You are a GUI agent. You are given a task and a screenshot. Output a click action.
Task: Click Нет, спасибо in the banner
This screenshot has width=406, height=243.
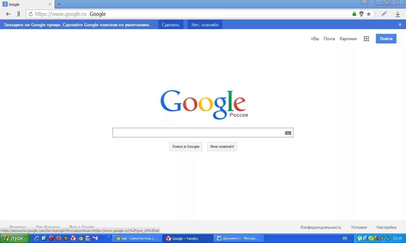(x=205, y=25)
